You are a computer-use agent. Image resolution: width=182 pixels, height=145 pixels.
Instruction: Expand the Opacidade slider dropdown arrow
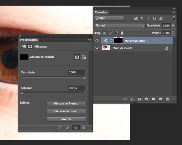(x=173, y=26)
